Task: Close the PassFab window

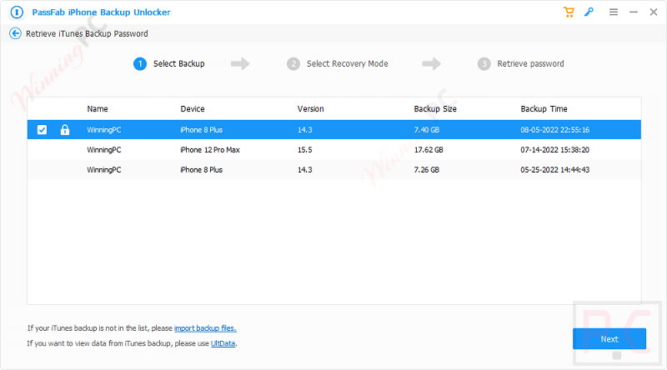Action: point(654,12)
